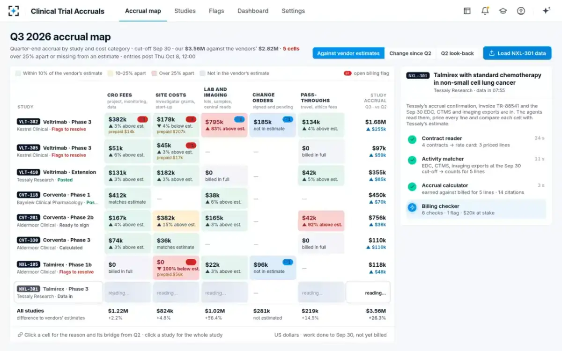Click the blue badge in VLT-302 Change Orders cell
Image resolution: width=562 pixels, height=351 pixels.
click(x=288, y=119)
